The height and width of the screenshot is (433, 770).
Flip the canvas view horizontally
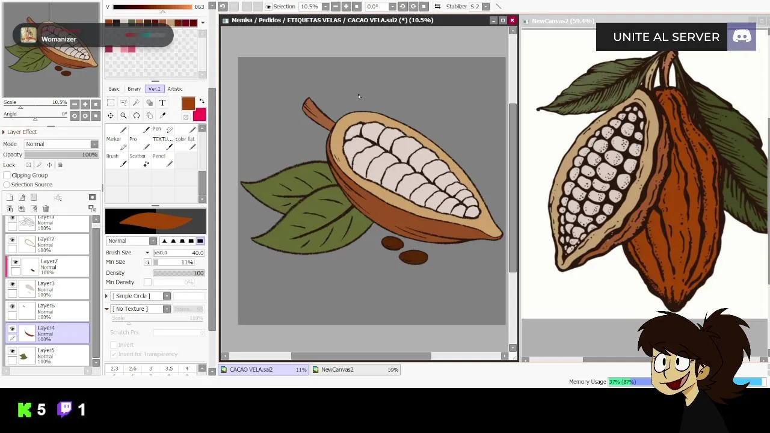(437, 7)
